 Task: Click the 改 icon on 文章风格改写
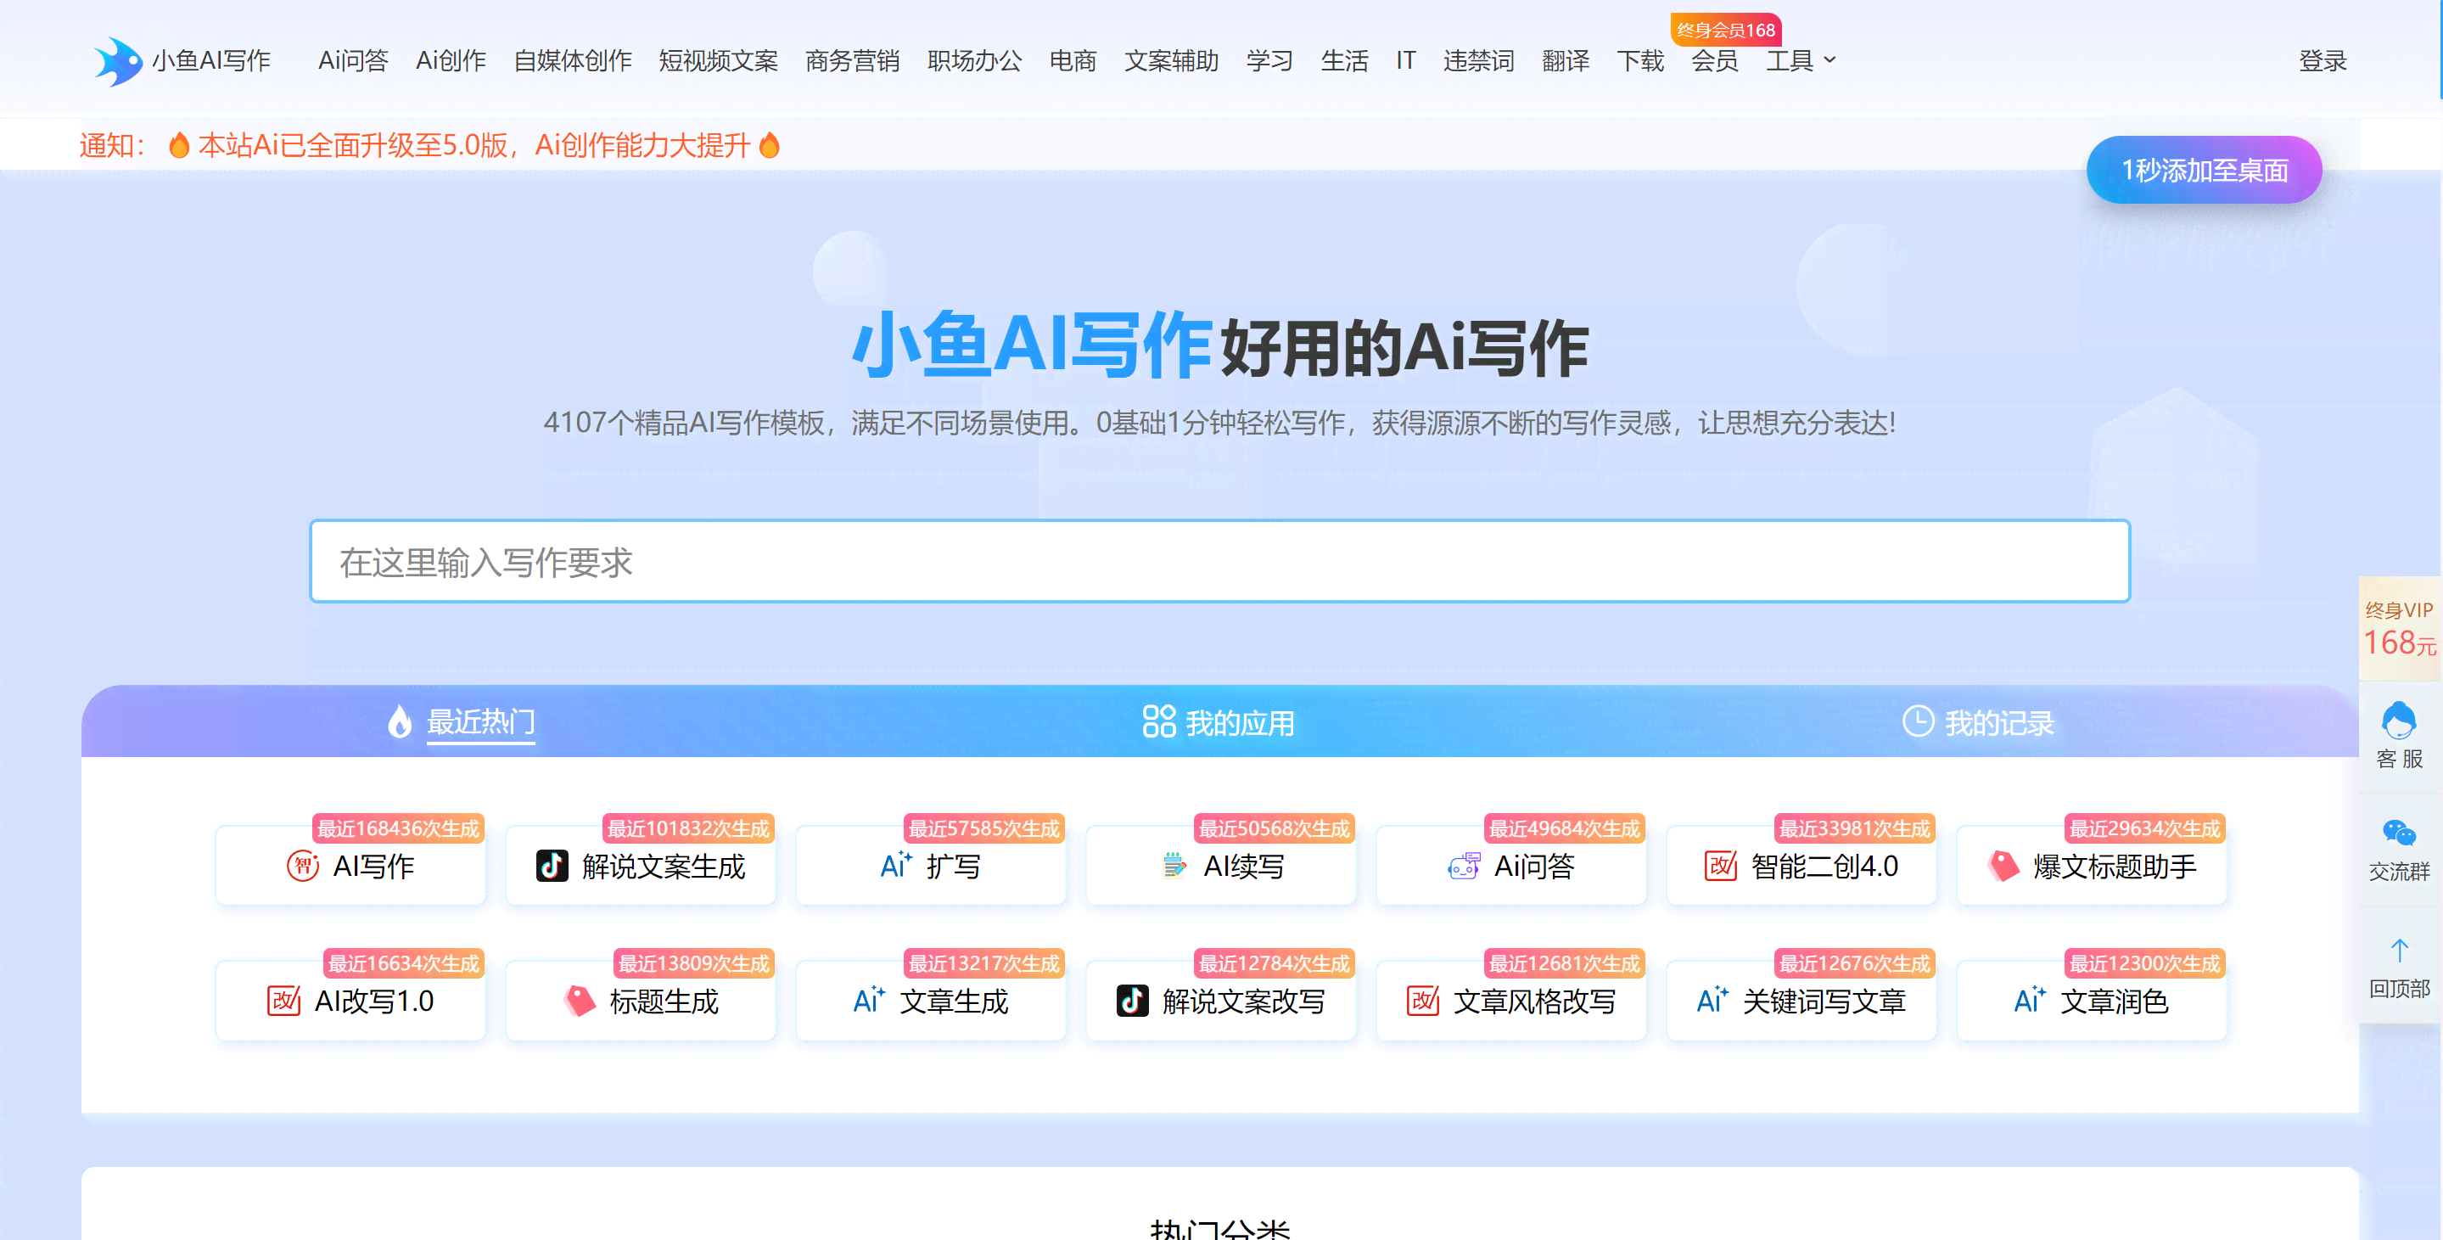pyautogui.click(x=1424, y=1001)
